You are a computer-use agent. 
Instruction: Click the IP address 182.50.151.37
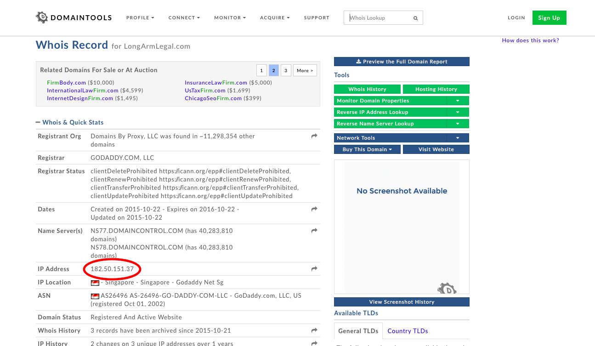pyautogui.click(x=112, y=269)
